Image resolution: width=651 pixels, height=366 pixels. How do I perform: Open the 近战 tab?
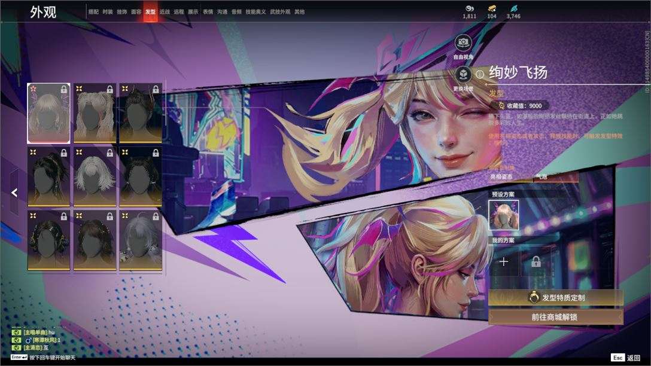click(165, 12)
